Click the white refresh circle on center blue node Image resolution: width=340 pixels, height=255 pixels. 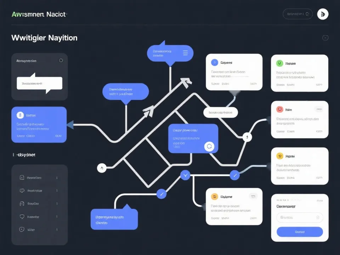209,147
